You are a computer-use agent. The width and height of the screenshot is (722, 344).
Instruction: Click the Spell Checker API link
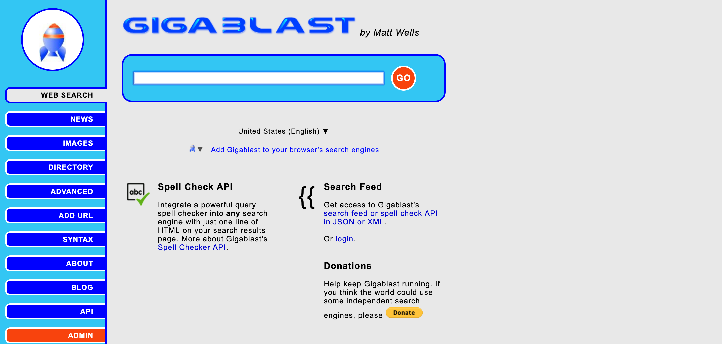(191, 247)
